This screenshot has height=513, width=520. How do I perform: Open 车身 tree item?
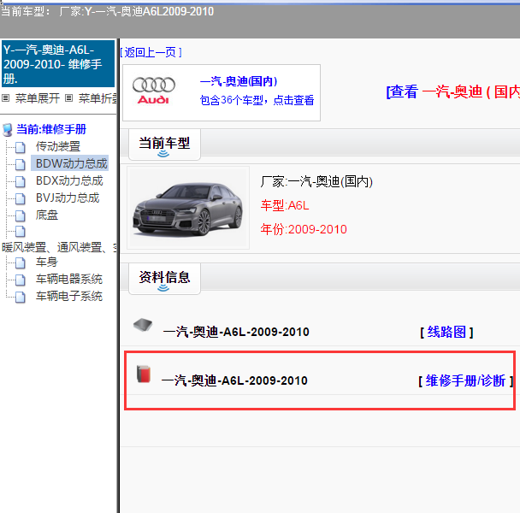(x=47, y=262)
